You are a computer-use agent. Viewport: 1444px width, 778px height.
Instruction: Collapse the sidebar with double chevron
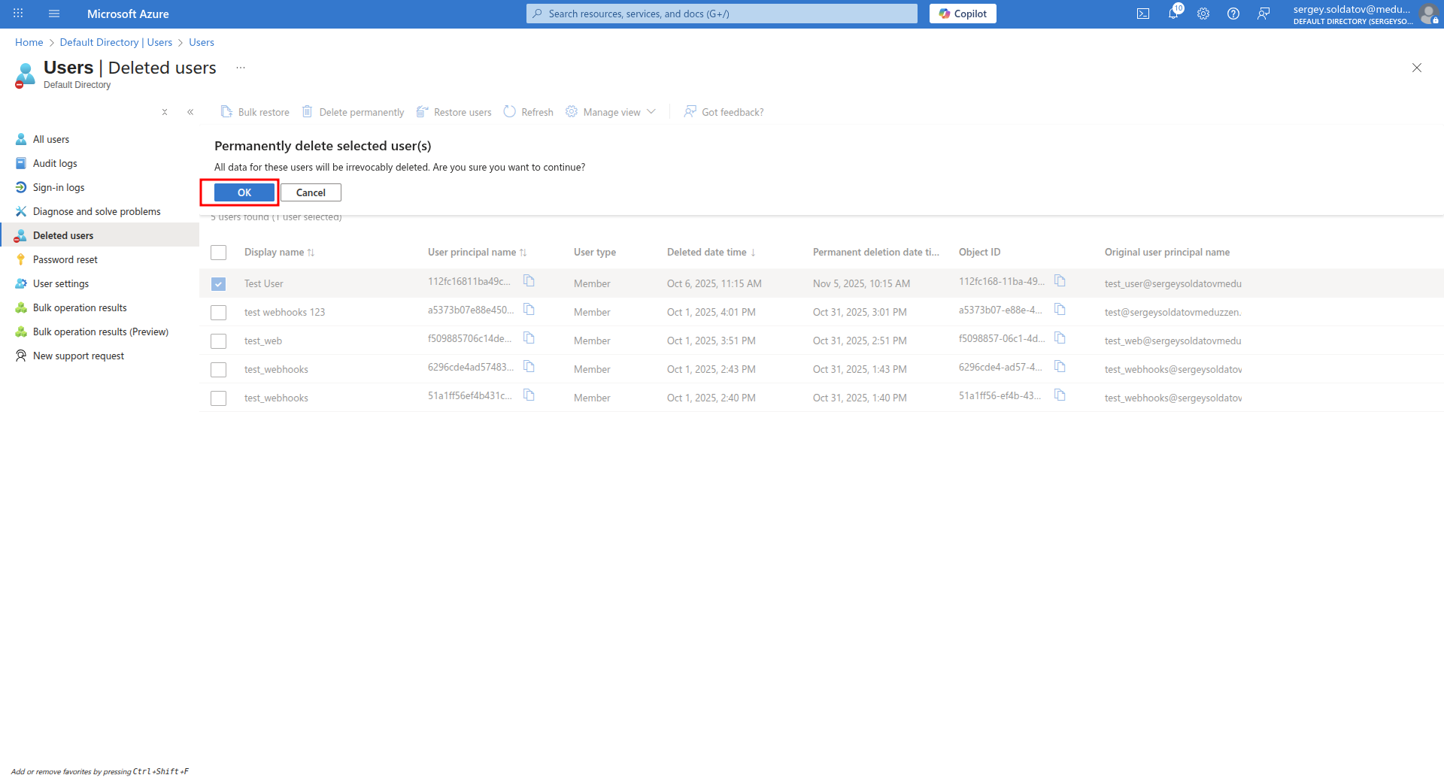pyautogui.click(x=190, y=112)
